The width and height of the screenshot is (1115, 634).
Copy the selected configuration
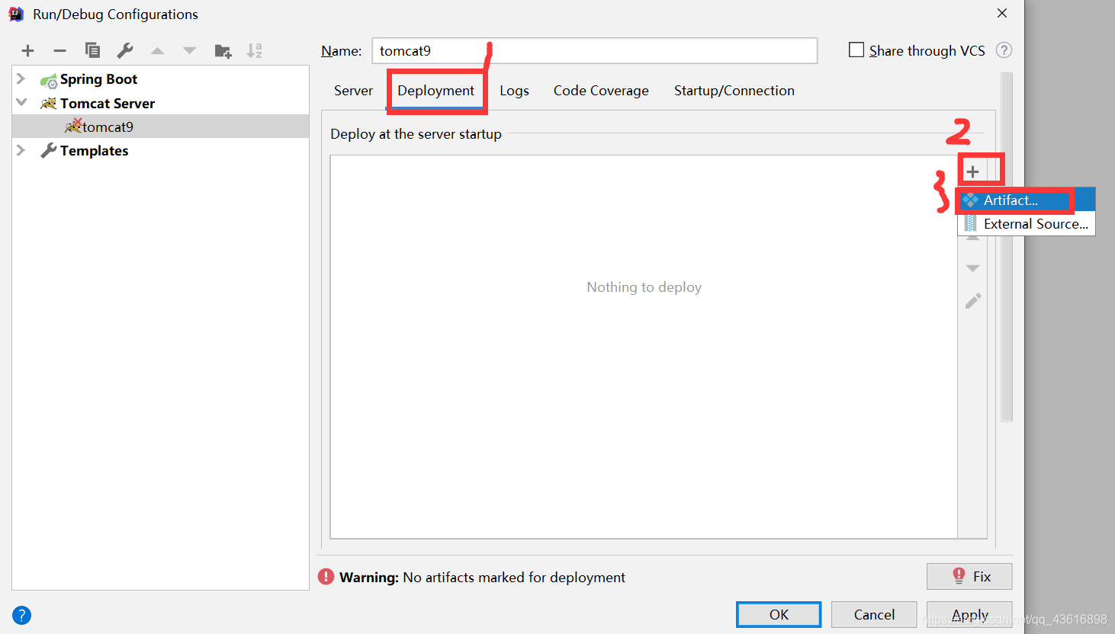coord(92,50)
